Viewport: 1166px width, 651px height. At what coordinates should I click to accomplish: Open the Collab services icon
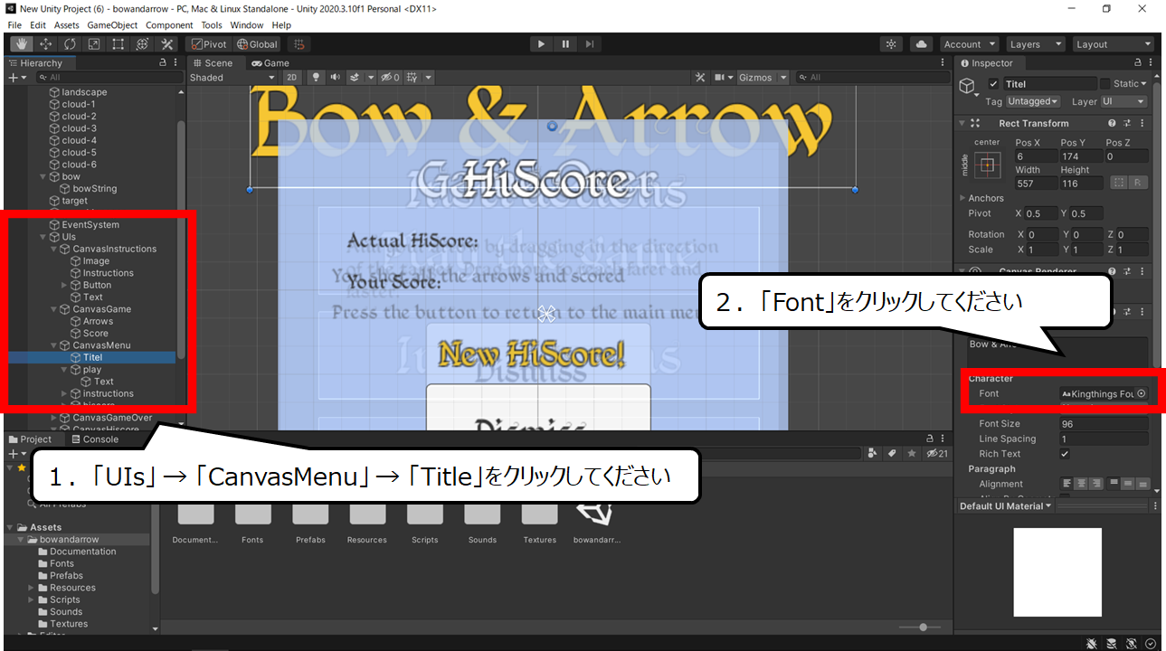892,44
